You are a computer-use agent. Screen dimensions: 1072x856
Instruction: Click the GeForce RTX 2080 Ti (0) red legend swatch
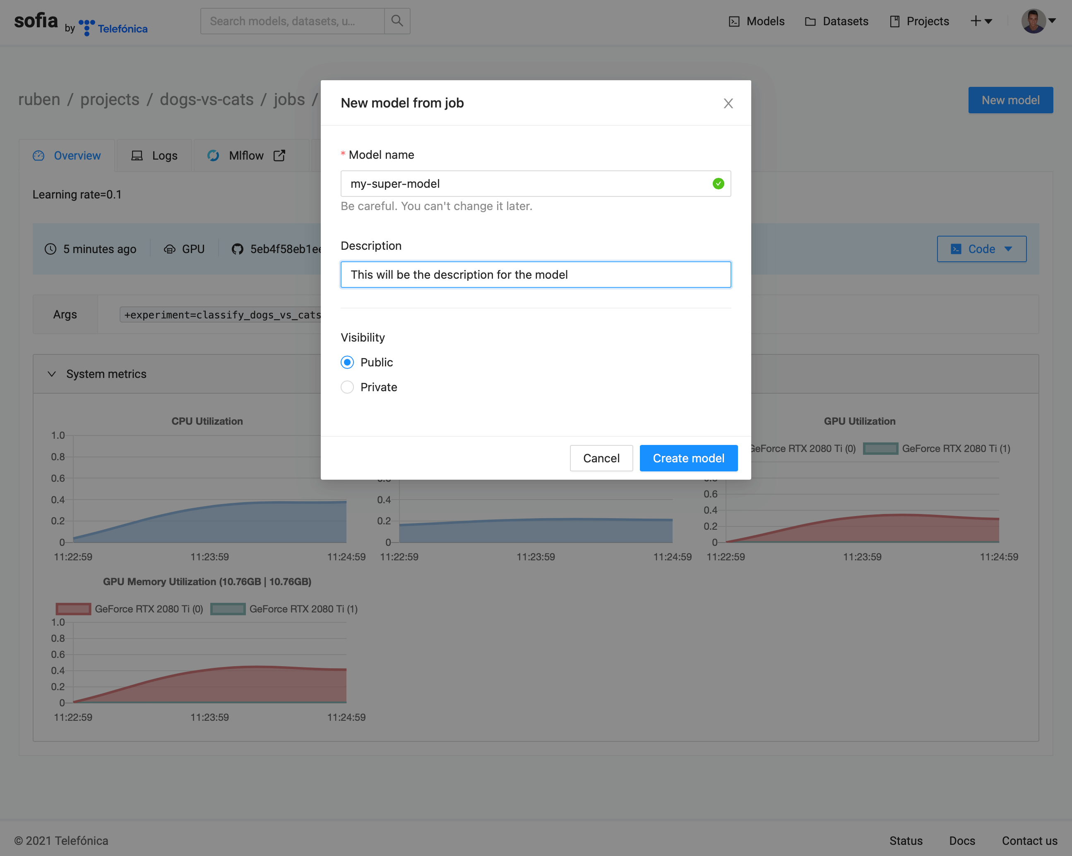coord(74,609)
